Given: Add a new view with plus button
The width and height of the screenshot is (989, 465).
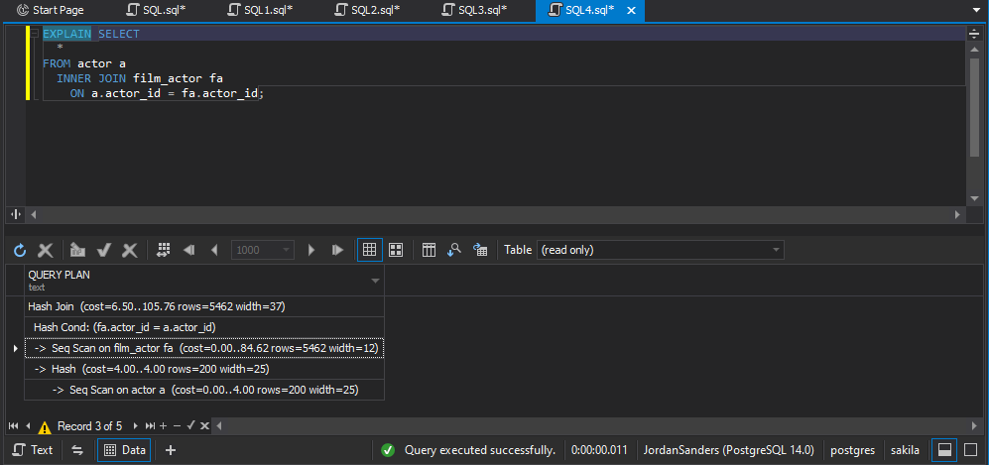Looking at the screenshot, I should [x=170, y=450].
